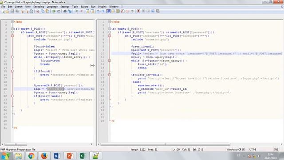Screen dimensions: 284x160
Task: Click the Save toolbar icon
Action: [12, 11]
